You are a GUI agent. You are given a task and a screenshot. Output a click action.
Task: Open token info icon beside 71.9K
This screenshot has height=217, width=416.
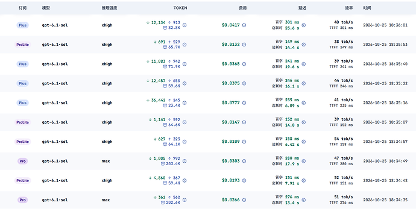(x=184, y=64)
